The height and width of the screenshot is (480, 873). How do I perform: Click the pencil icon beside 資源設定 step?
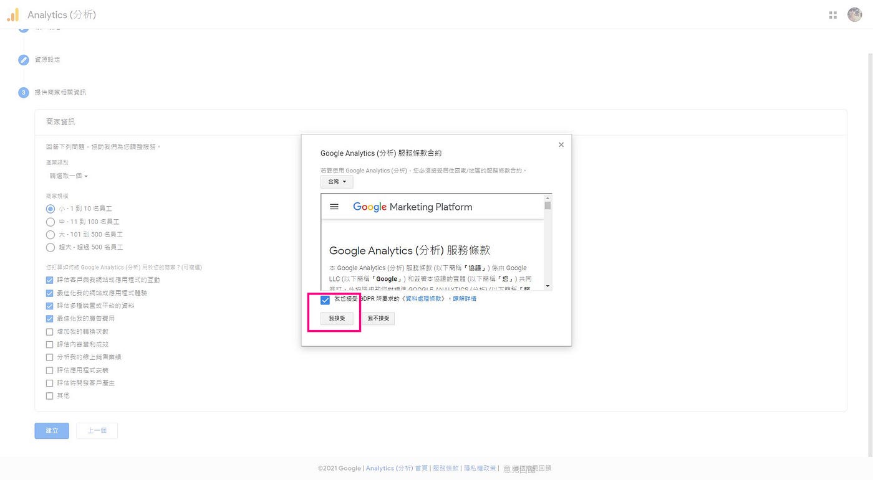24,60
